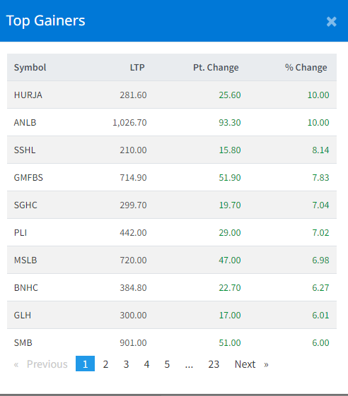The image size is (348, 396).
Task: Open the SMB symbol entry
Action: coord(23,343)
